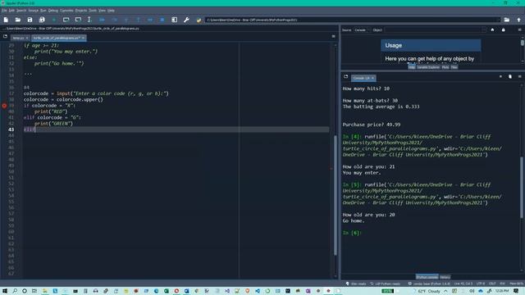Viewport: 525px width, 295px height.
Task: Open the editor pane options menu
Action: (334, 36)
